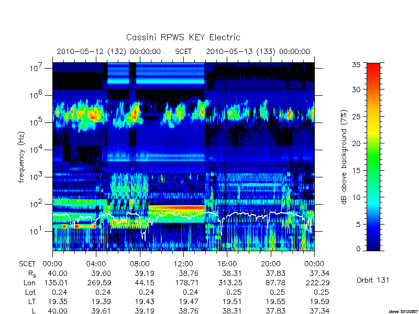The width and height of the screenshot is (419, 314).
Task: Click the "dB above background (7%)" colorbar label
Action: [x=345, y=157]
